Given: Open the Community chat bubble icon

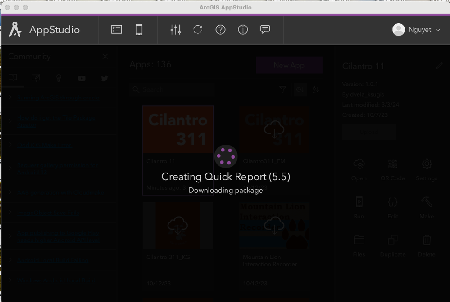Looking at the screenshot, I should [x=265, y=30].
